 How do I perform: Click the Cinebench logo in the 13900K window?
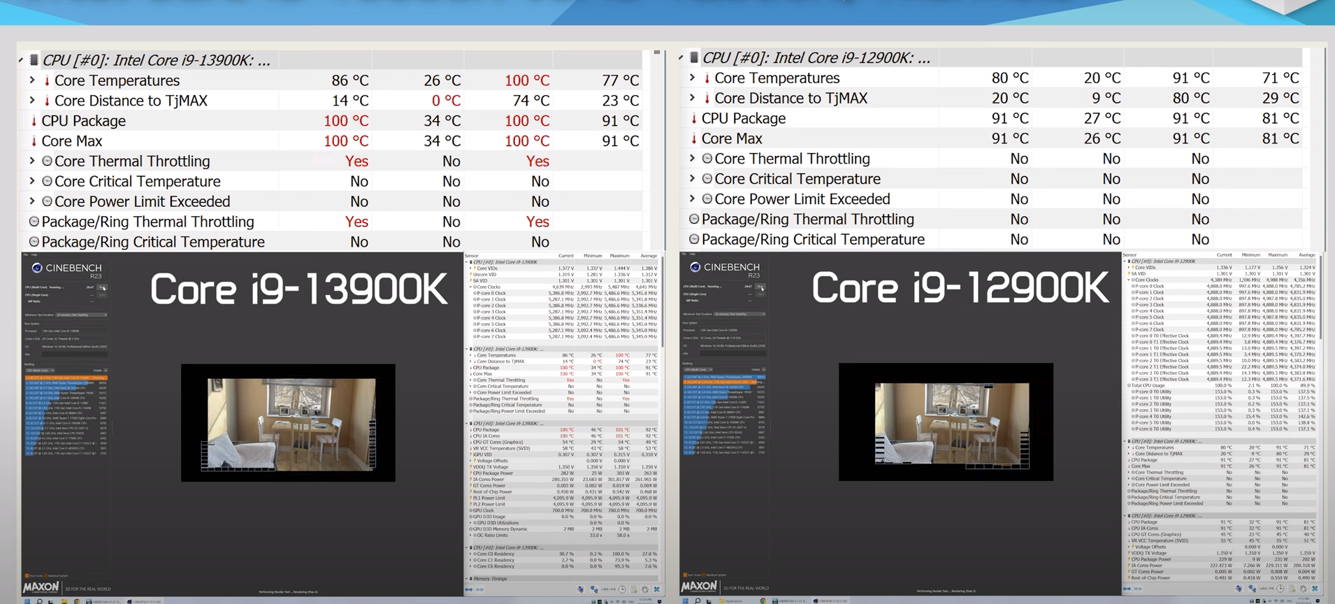point(66,270)
